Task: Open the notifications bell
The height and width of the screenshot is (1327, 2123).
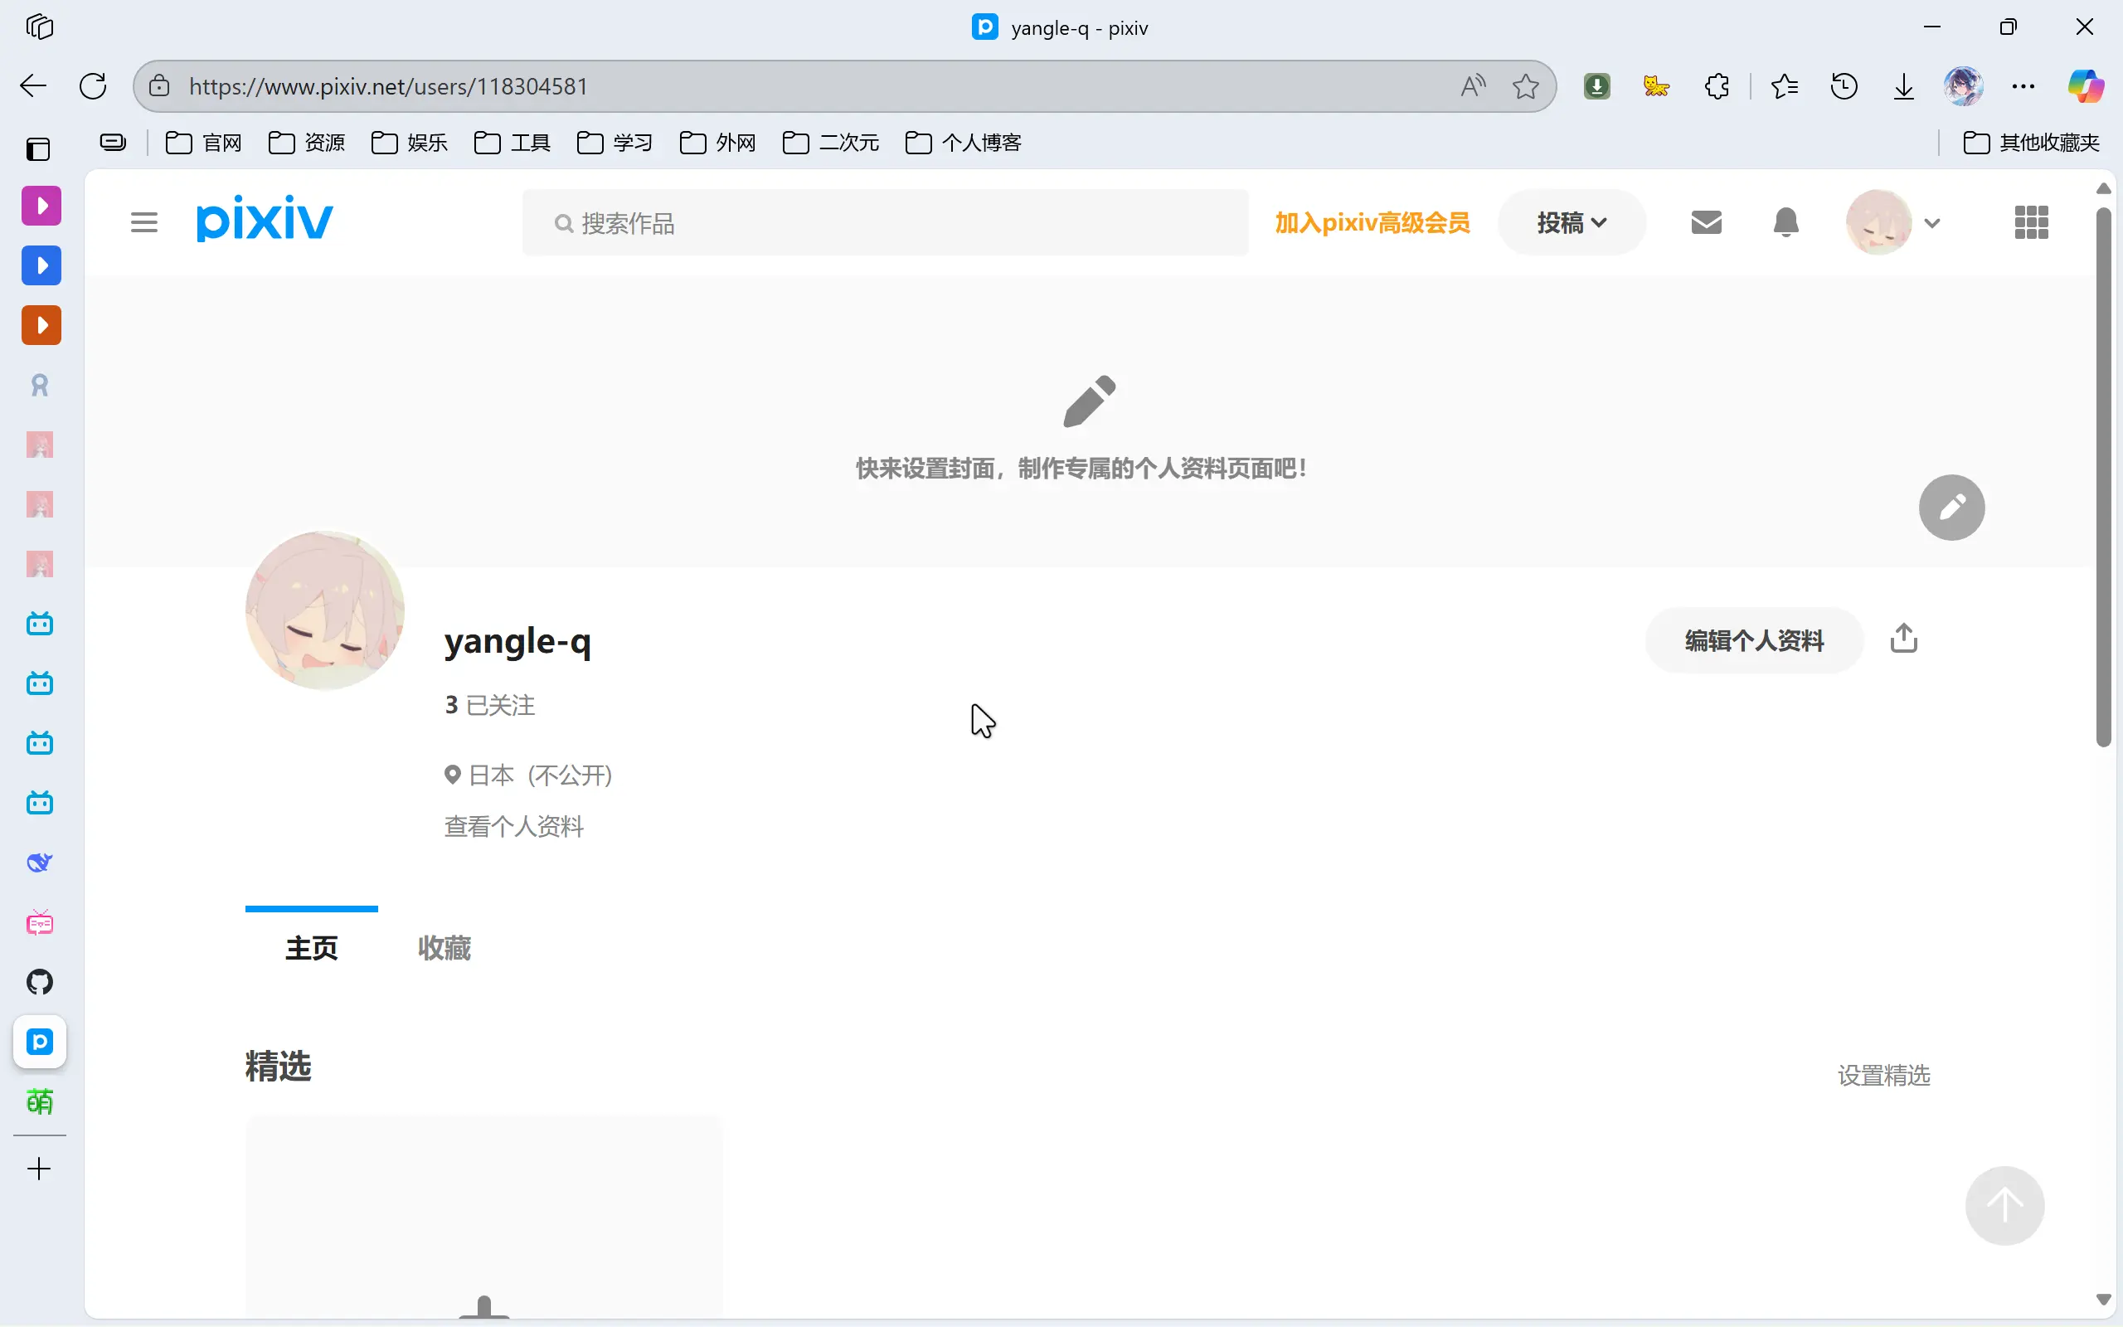Action: pos(1785,222)
